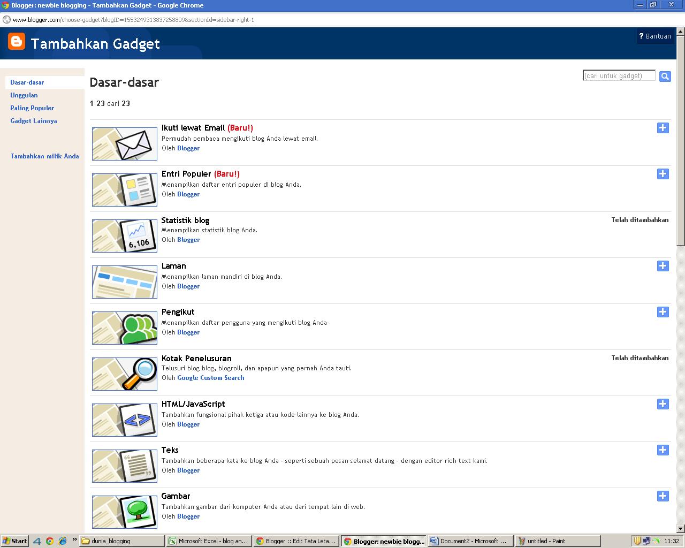The width and height of the screenshot is (685, 548).
Task: Launch Chrome from quick launch bar
Action: [49, 541]
